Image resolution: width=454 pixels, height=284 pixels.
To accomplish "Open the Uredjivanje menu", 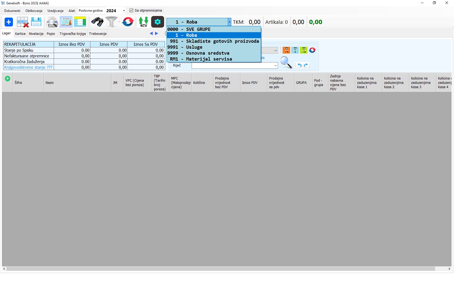I will (56, 11).
